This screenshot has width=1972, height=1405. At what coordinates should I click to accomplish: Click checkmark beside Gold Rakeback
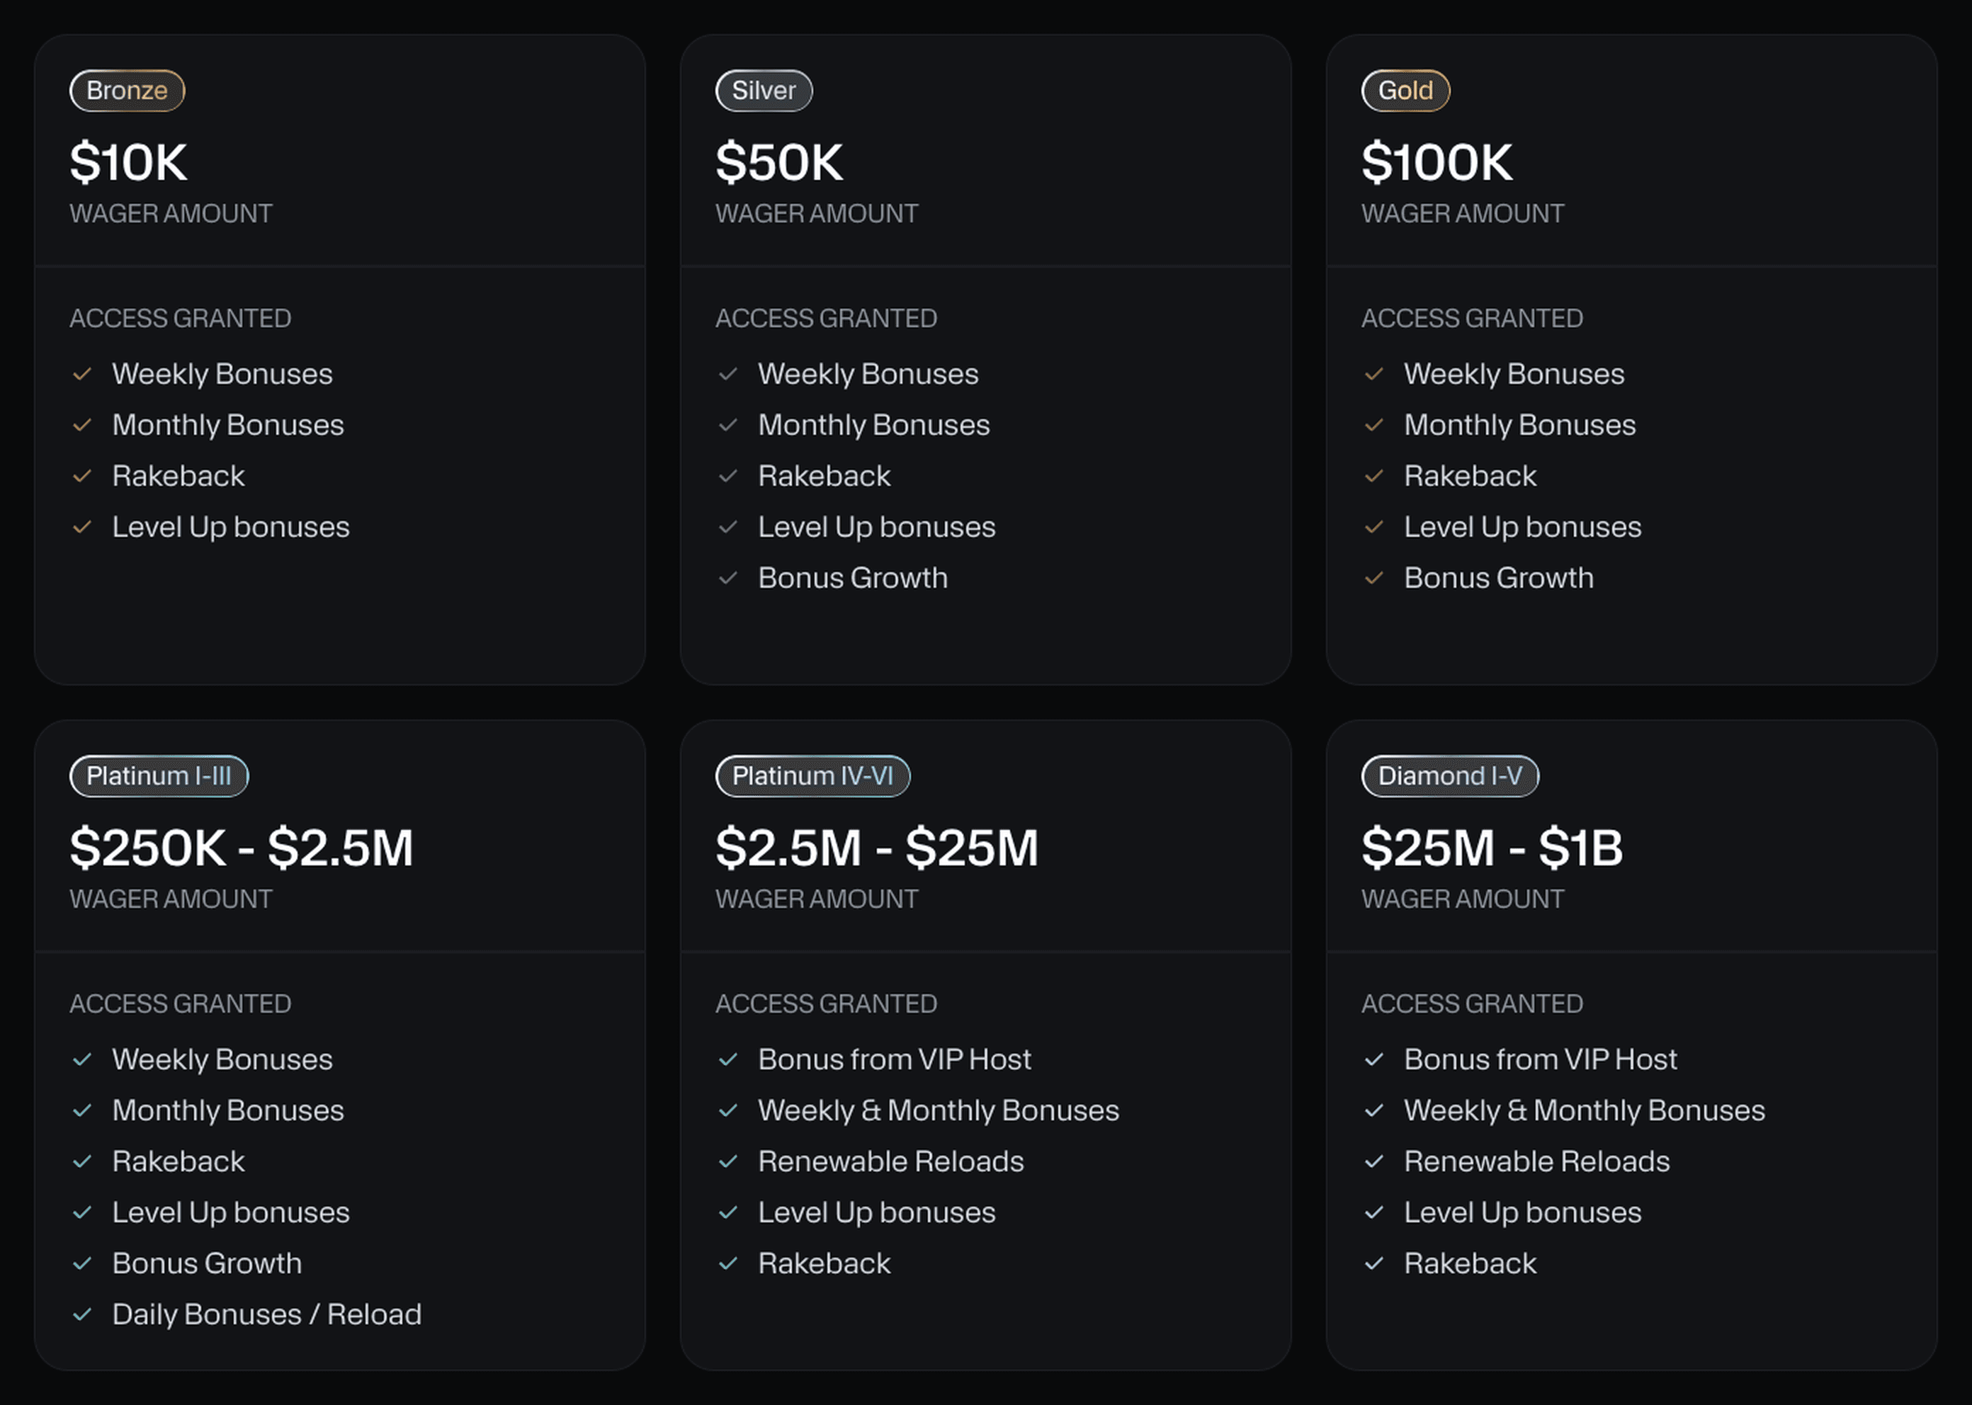click(x=1374, y=477)
